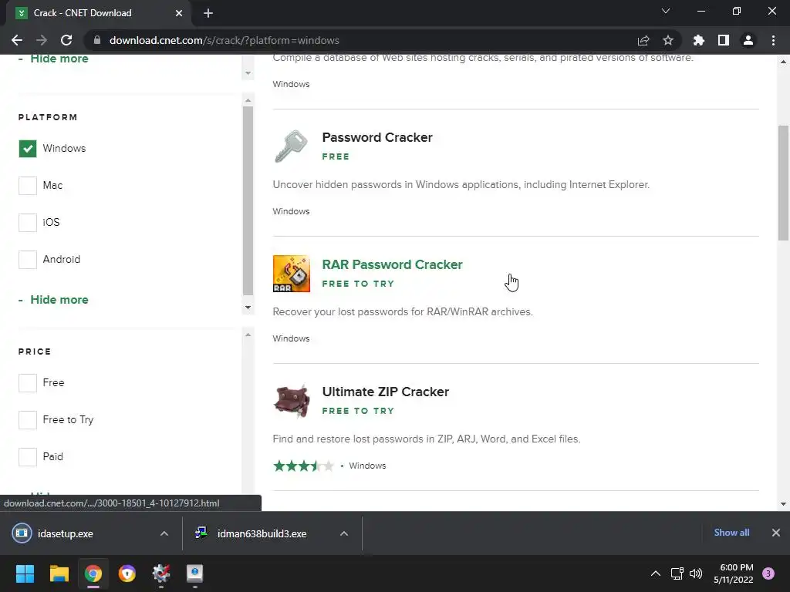790x592 pixels.
Task: Click the price panel scroll-up arrow
Action: [x=248, y=335]
